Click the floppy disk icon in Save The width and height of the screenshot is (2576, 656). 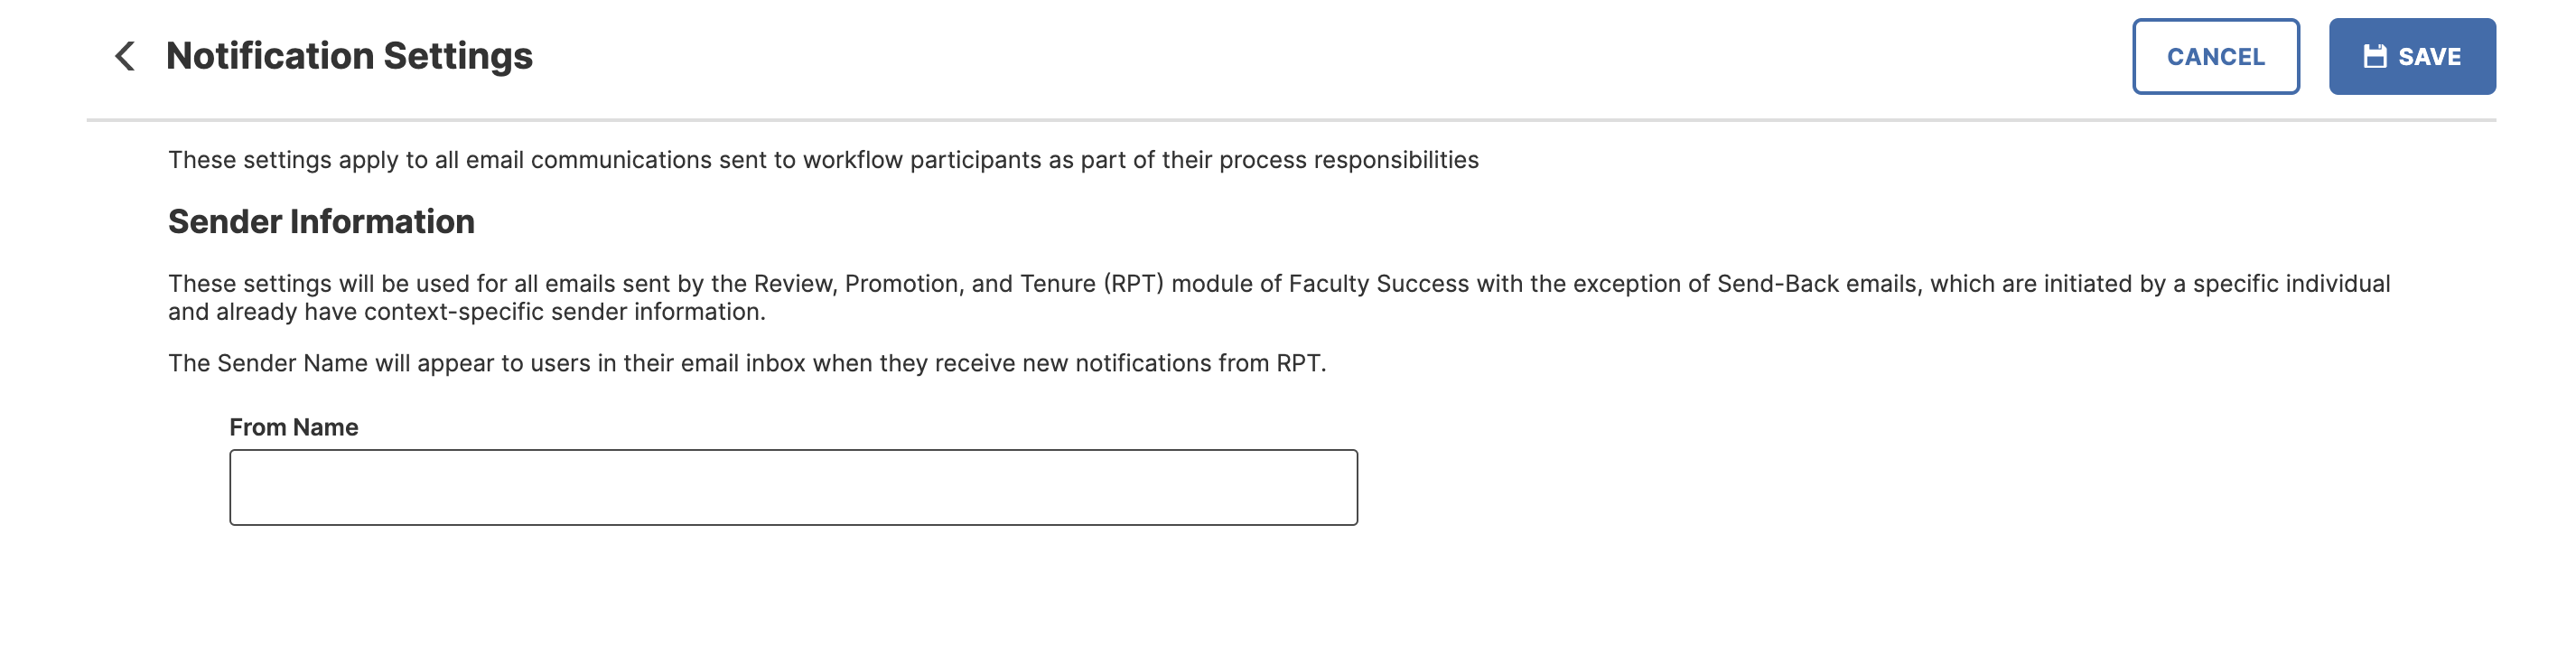click(x=2374, y=56)
